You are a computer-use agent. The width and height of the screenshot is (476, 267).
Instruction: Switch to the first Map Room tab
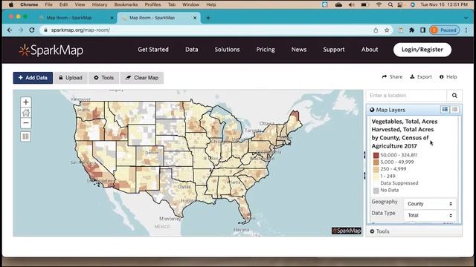(x=69, y=18)
